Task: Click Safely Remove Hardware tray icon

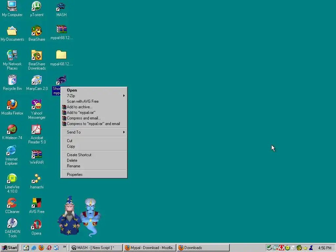Action: 269,248
